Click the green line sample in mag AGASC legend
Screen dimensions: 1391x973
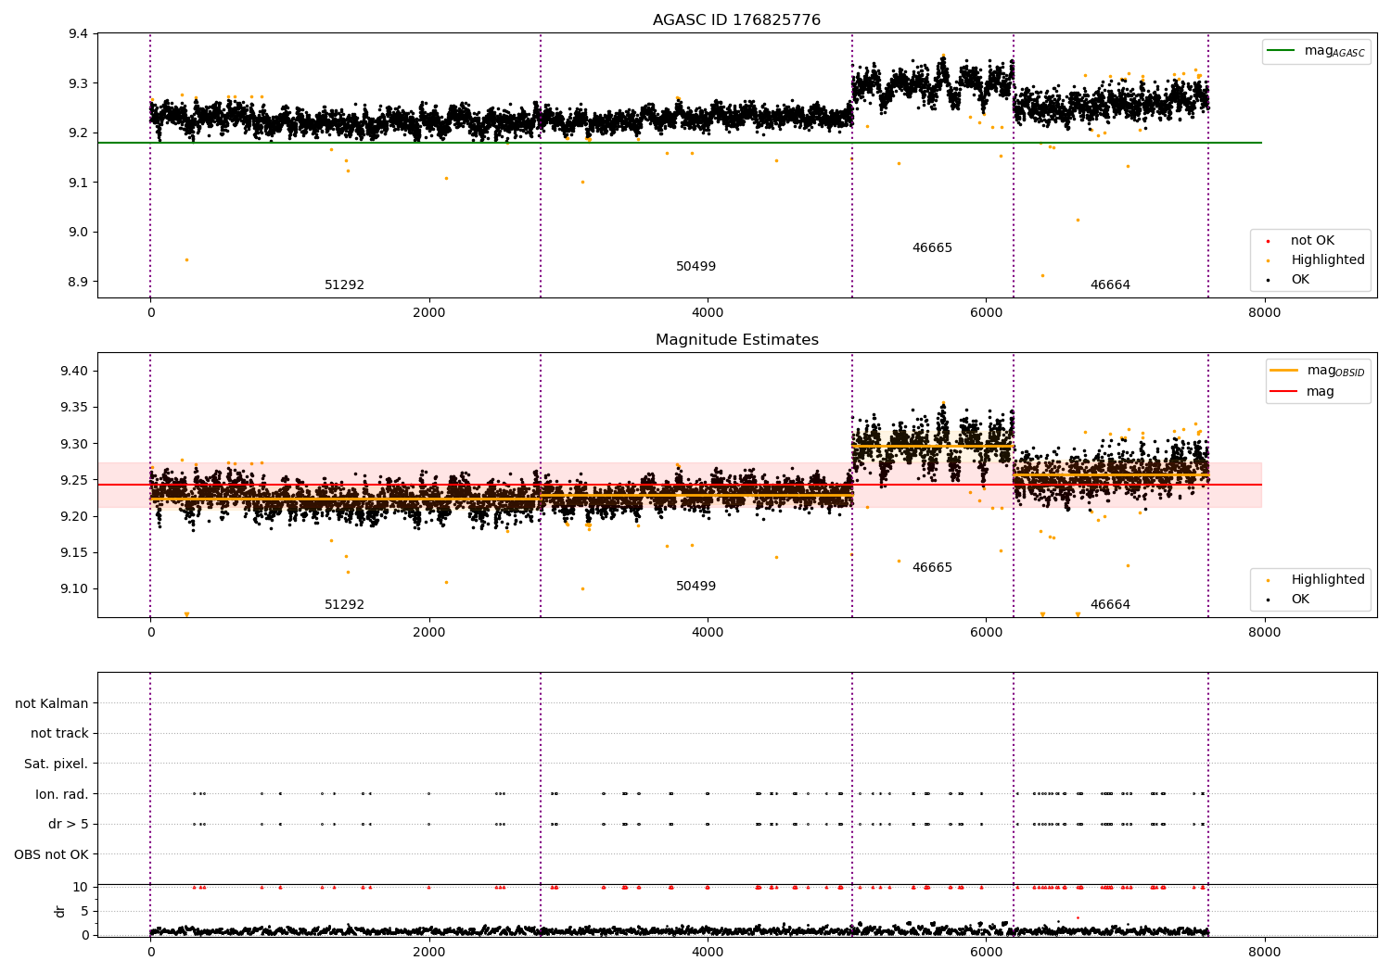click(1282, 51)
